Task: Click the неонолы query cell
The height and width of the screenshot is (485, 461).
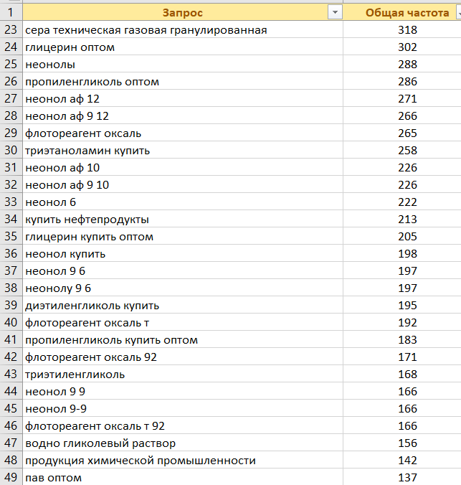Action: (x=182, y=65)
